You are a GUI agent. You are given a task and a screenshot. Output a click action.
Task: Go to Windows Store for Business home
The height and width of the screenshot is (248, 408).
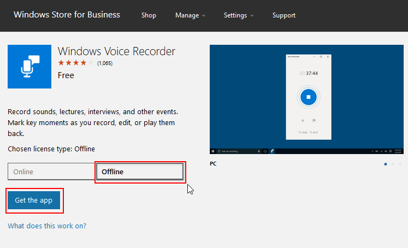click(x=67, y=15)
